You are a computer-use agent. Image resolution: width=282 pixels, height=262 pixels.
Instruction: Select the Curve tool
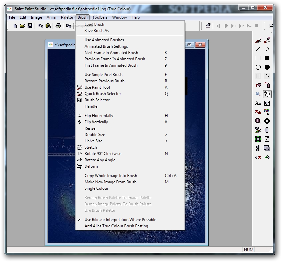pyautogui.click(x=267, y=49)
